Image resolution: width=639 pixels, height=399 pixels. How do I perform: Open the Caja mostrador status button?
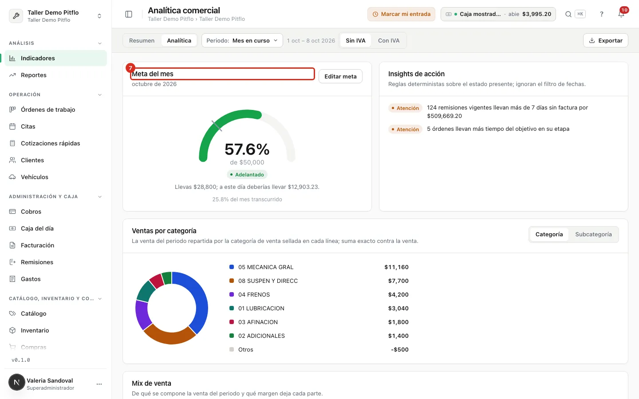pyautogui.click(x=498, y=14)
